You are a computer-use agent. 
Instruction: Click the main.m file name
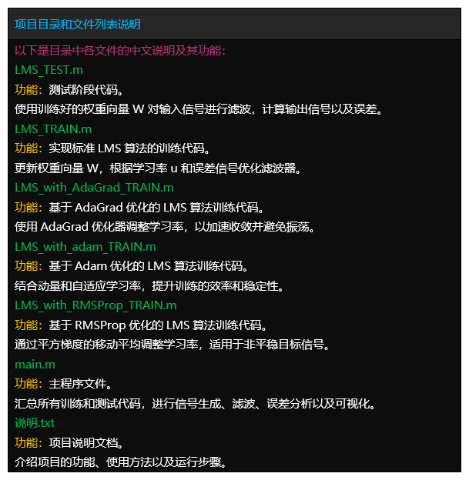tap(35, 365)
